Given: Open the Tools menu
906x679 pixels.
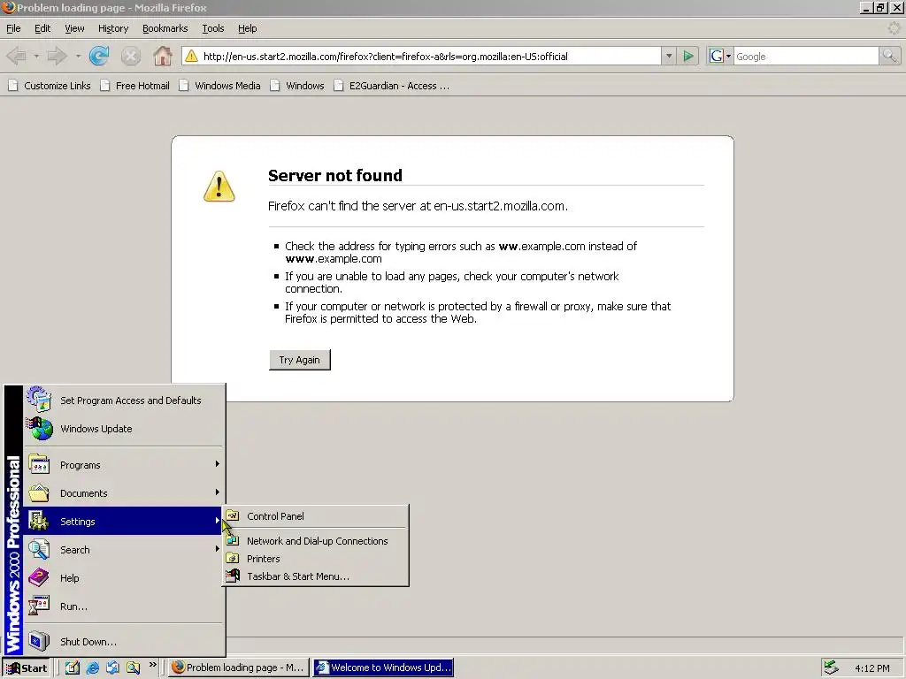Looking at the screenshot, I should [212, 28].
